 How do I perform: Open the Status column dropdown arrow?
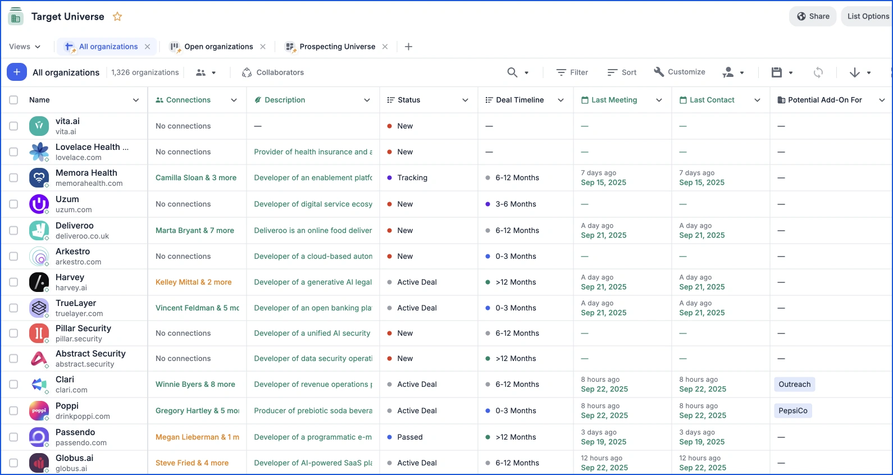click(466, 100)
